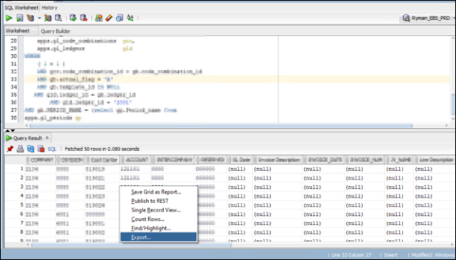Click the Print icon in Query Result
Screen dimensions: 456x260
pyautogui.click(x=20, y=149)
